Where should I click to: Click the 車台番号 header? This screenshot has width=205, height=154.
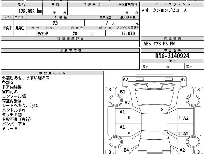(x=172, y=50)
